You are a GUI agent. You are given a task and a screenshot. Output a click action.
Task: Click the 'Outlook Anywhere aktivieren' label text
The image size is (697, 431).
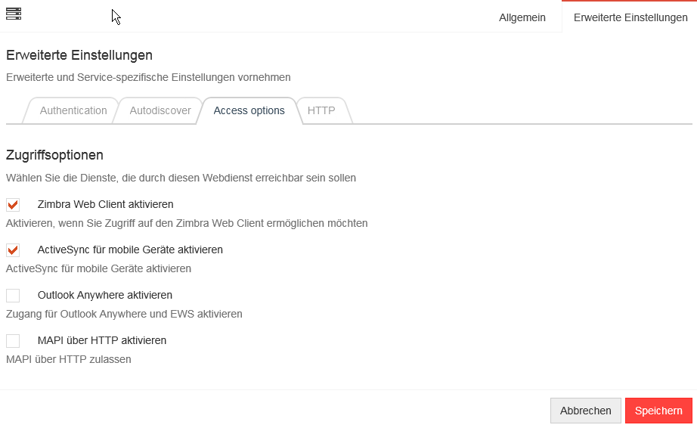(x=105, y=295)
